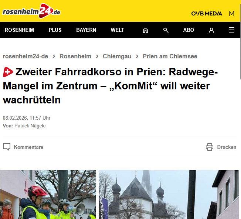This screenshot has height=219, width=241.
Task: Open the OVB MEDIA logo link
Action: tap(207, 14)
